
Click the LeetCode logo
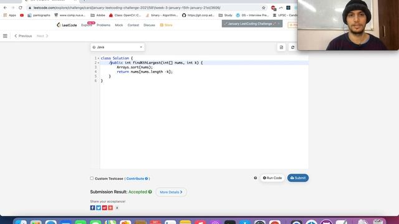click(67, 25)
